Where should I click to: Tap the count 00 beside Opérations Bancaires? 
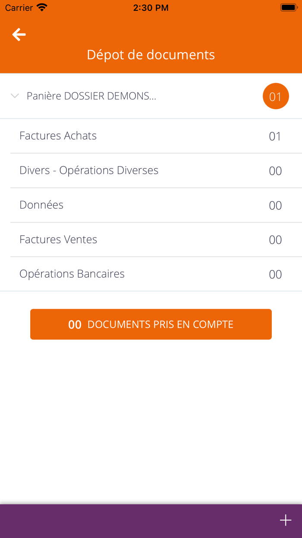(275, 274)
